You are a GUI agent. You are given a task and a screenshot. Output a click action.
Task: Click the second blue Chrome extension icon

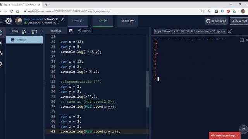click(x=222, y=11)
